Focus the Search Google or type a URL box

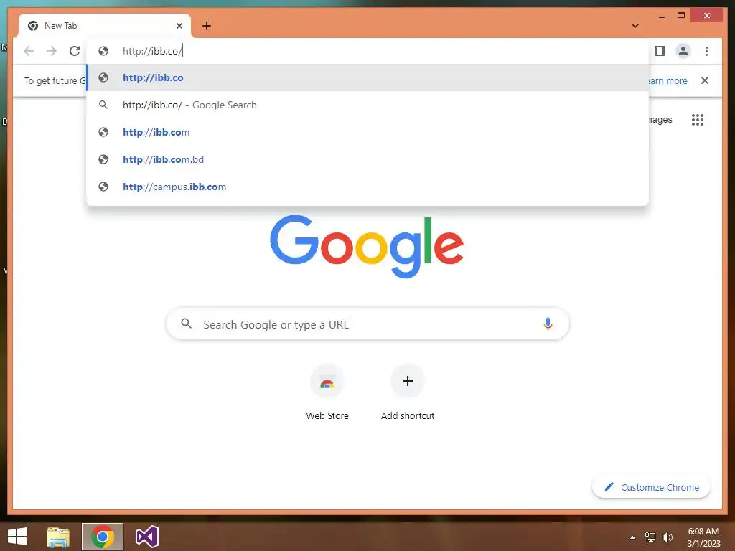coord(367,324)
